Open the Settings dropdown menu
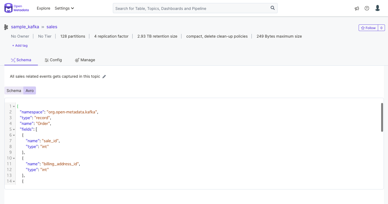 64,8
